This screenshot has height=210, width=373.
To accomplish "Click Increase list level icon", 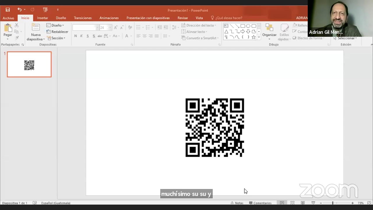I will pyautogui.click(x=166, y=27).
